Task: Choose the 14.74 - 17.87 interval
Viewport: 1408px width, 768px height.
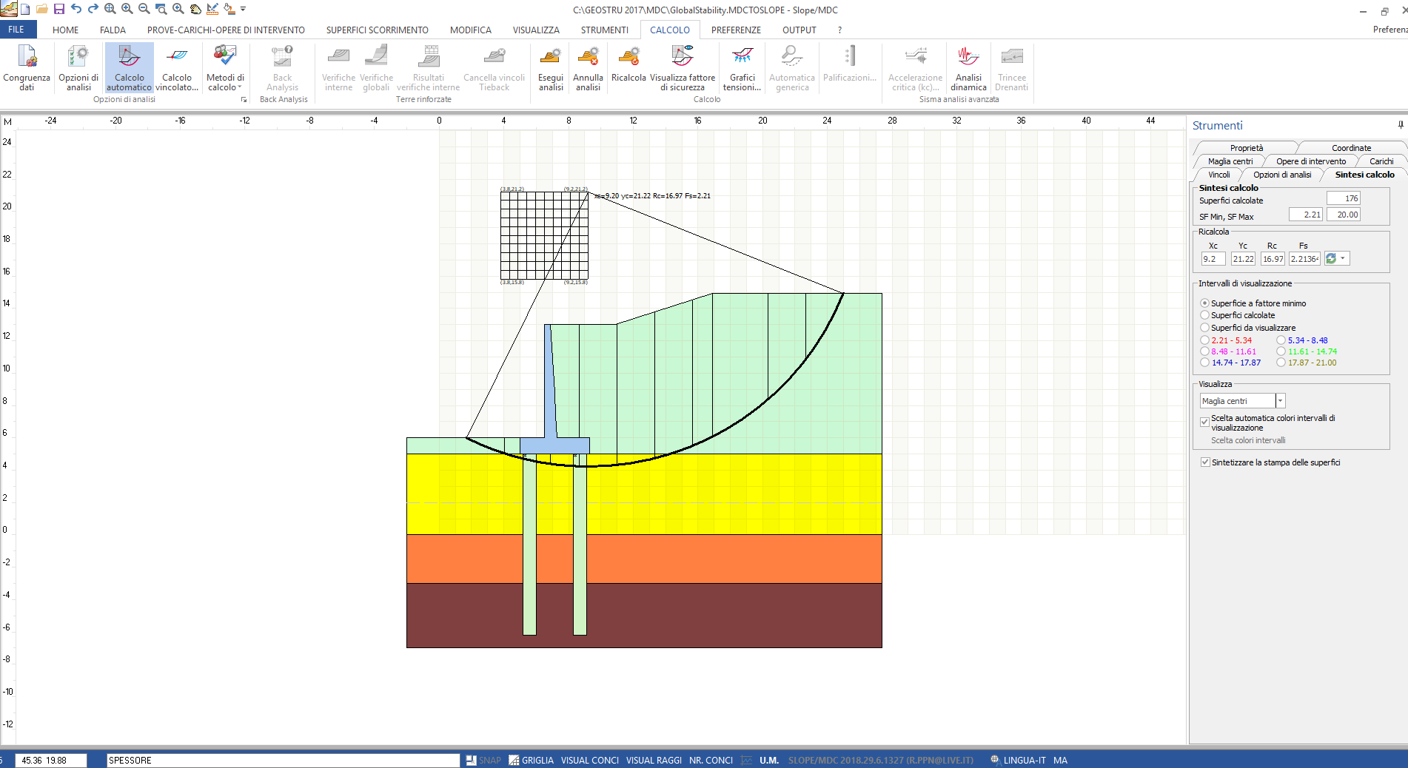Action: [x=1230, y=363]
